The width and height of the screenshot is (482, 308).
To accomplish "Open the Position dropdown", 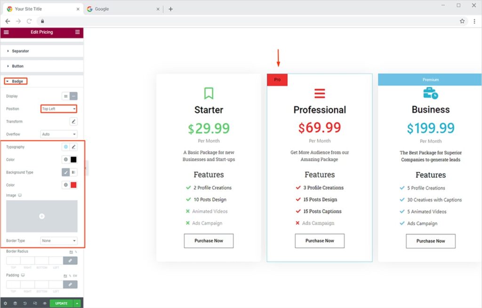I will [x=59, y=109].
